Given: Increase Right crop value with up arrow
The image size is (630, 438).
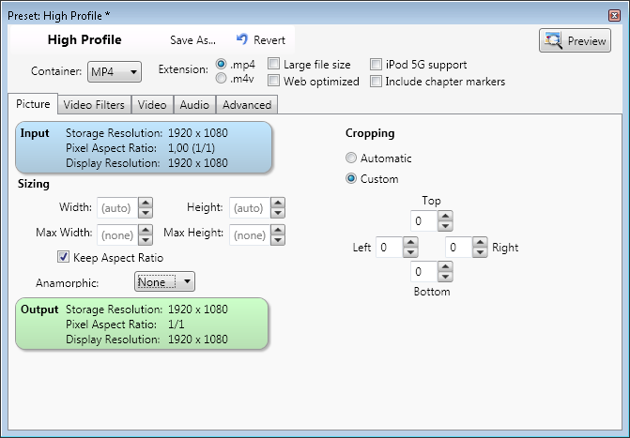Looking at the screenshot, I should pos(480,242).
